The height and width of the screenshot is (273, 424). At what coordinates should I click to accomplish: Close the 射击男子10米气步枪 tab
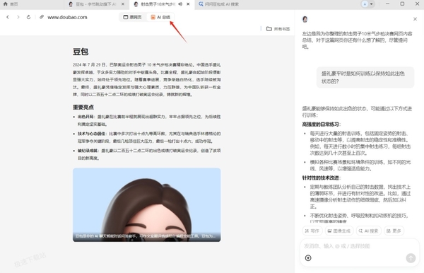(x=188, y=4)
